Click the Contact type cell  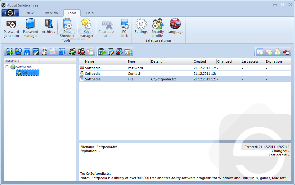134,74
